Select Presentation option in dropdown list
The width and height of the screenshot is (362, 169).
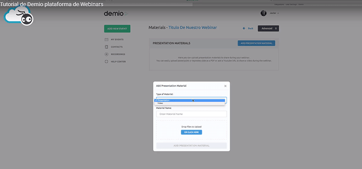coord(189,100)
